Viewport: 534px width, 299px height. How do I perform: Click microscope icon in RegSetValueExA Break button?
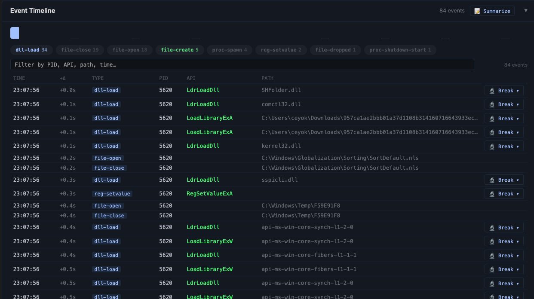click(x=492, y=194)
